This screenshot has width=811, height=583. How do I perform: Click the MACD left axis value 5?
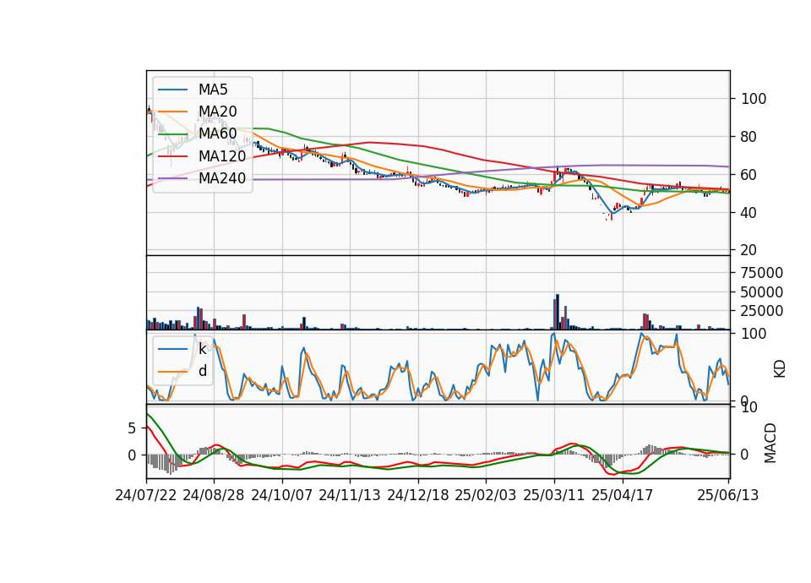[132, 428]
